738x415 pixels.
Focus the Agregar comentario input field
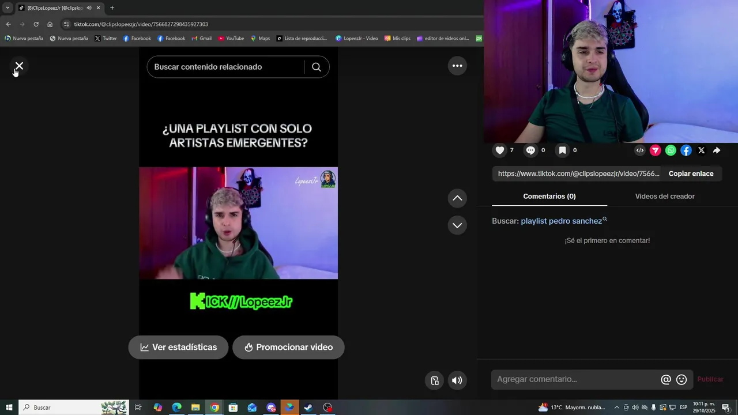click(577, 379)
